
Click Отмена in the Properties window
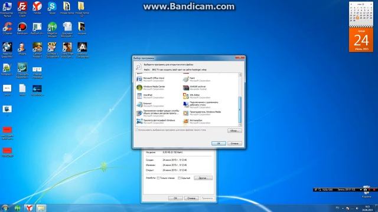pos(191,198)
